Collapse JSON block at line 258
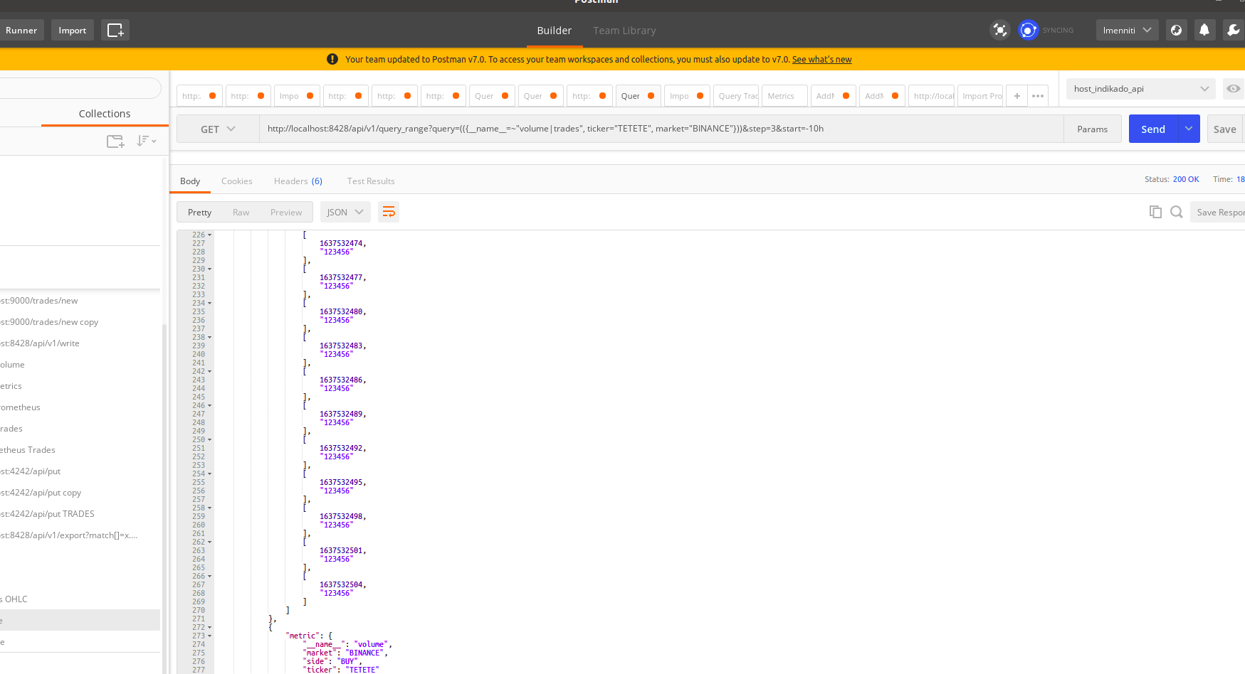Screen dimensions: 1245x674 (x=209, y=508)
